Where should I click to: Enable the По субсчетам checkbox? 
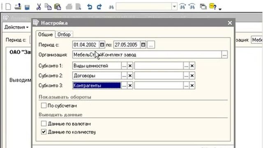(44, 105)
